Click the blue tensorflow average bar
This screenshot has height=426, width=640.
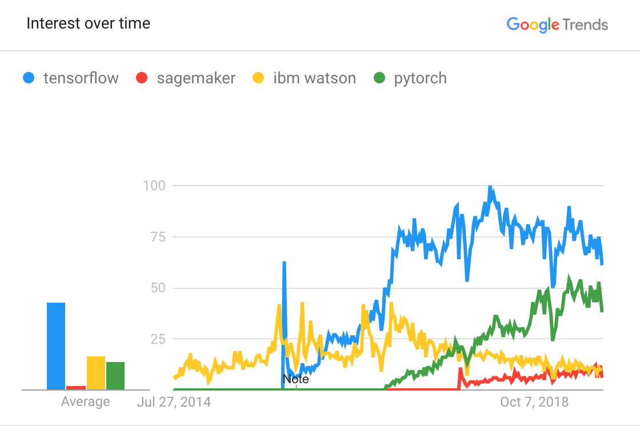(56, 346)
